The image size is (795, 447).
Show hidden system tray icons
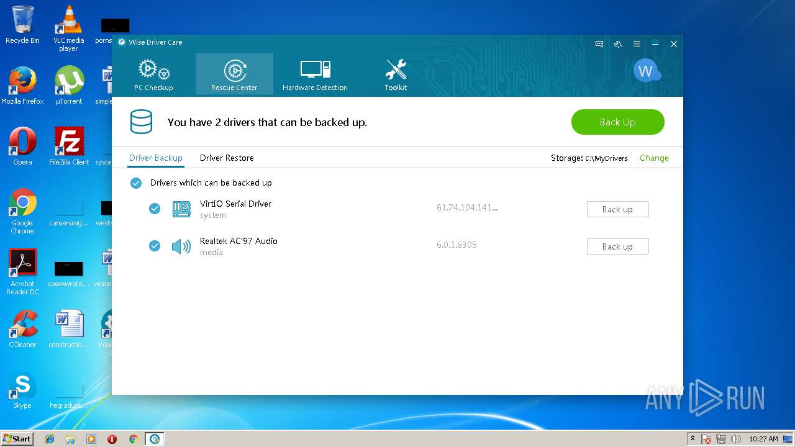693,439
